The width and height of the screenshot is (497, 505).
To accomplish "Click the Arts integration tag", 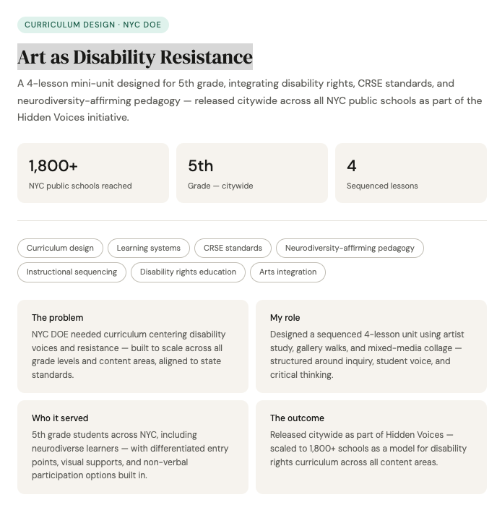I will 288,272.
